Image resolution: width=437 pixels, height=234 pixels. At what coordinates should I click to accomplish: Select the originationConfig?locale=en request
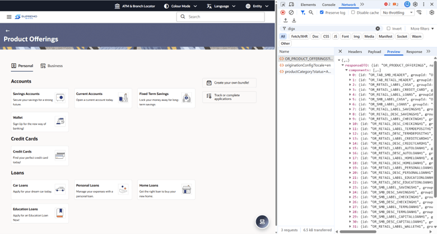pos(306,65)
